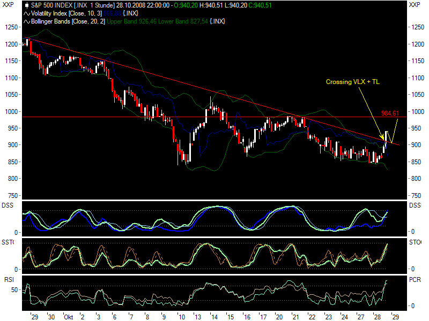The width and height of the screenshot is (429, 321).
Task: Click 950 on the right price axis
Action: coord(416,128)
